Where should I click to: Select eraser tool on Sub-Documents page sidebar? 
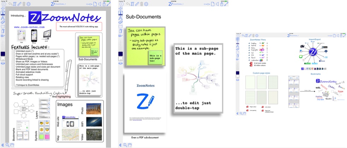click(x=120, y=22)
